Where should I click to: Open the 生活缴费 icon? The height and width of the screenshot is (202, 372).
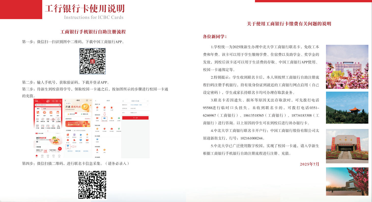[58, 119]
